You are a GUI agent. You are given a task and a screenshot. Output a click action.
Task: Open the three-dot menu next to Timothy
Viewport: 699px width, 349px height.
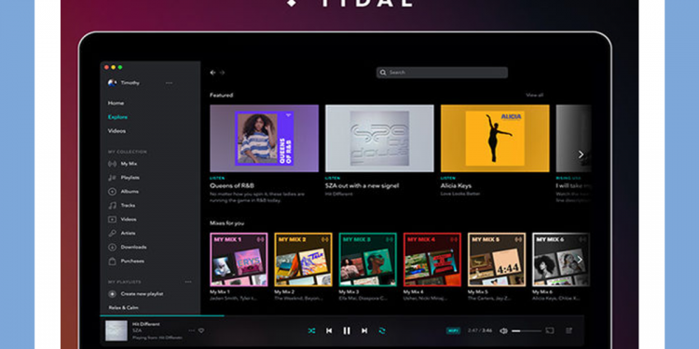click(169, 83)
